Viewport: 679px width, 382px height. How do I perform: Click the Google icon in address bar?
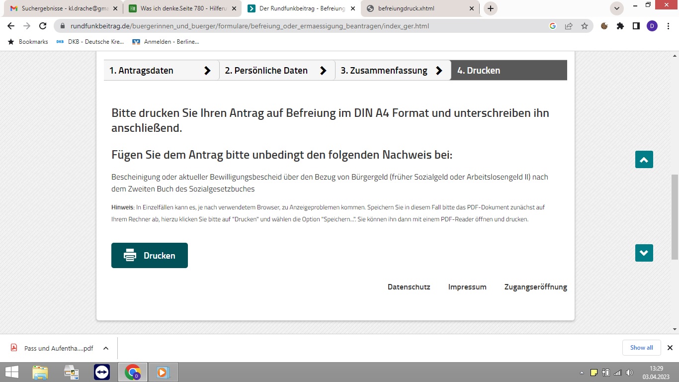552,26
